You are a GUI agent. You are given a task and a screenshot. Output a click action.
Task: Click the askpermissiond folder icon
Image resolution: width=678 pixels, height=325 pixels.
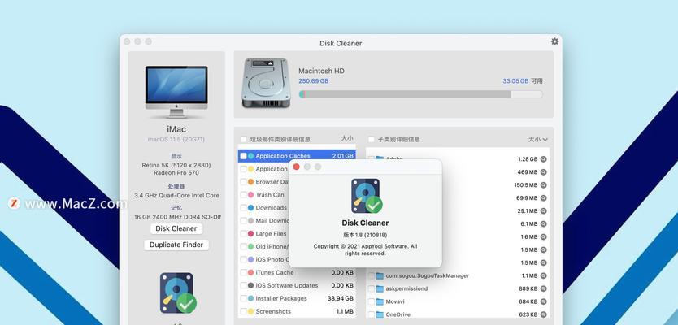(380, 288)
